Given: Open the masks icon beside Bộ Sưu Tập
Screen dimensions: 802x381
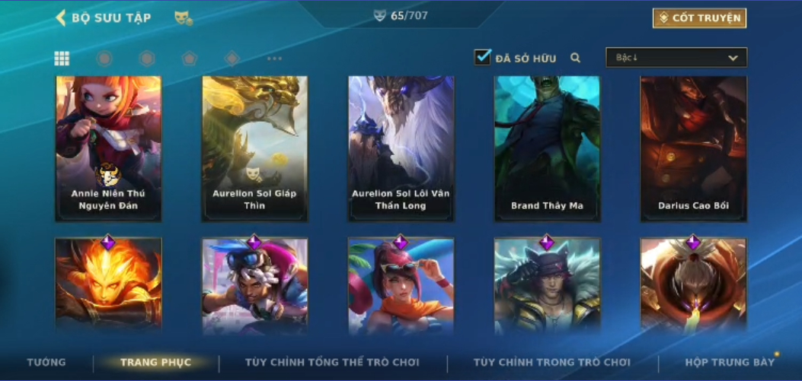Looking at the screenshot, I should pyautogui.click(x=183, y=18).
